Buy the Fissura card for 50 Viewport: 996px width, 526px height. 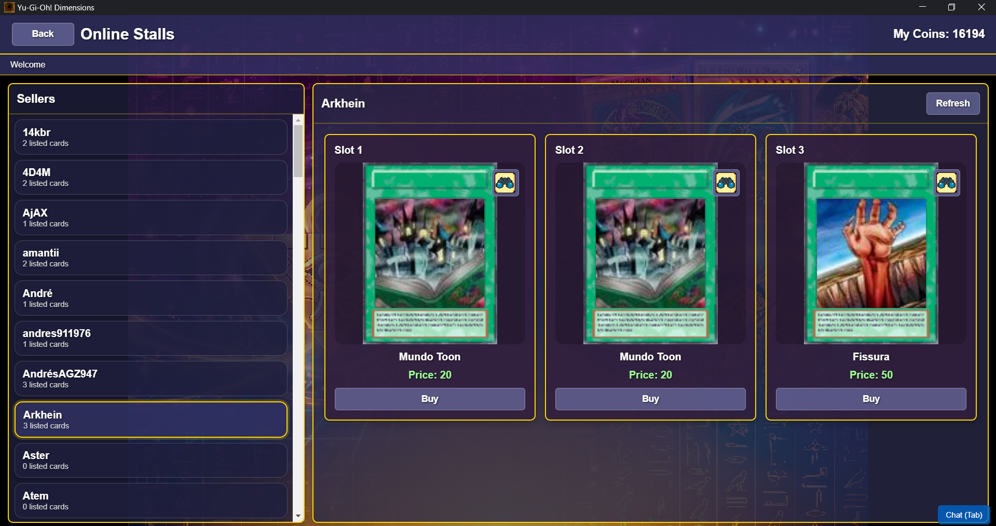(x=871, y=399)
